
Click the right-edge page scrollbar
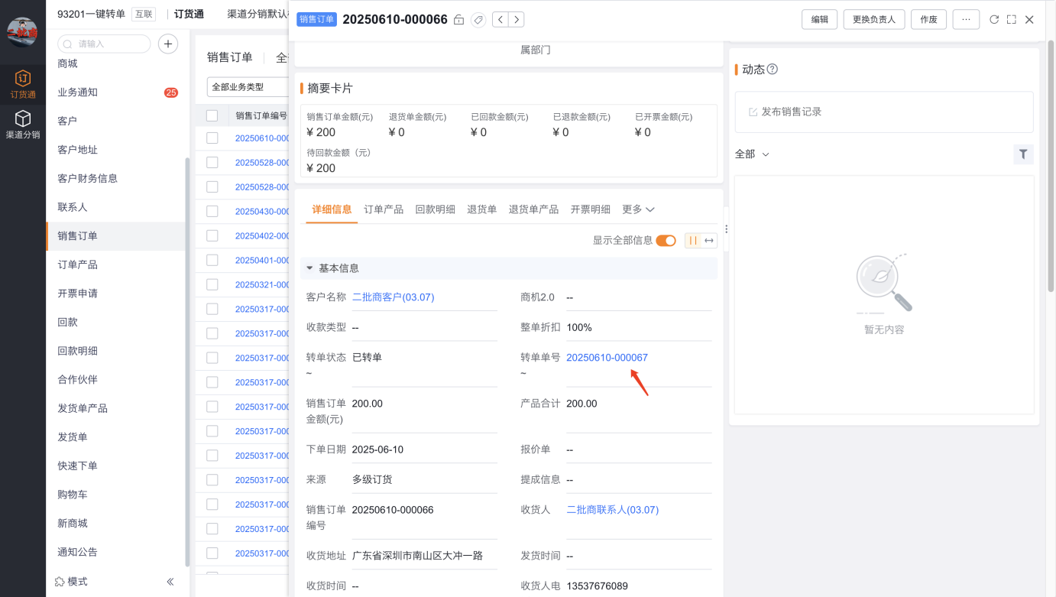(x=1051, y=164)
